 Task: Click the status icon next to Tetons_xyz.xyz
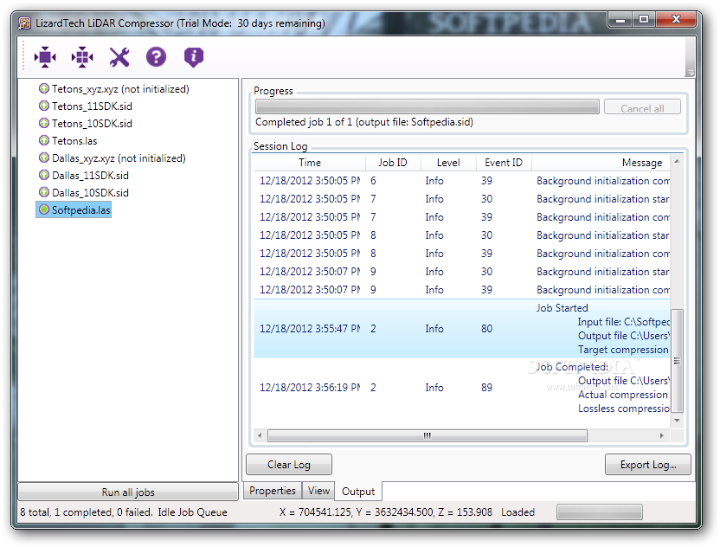click(43, 88)
